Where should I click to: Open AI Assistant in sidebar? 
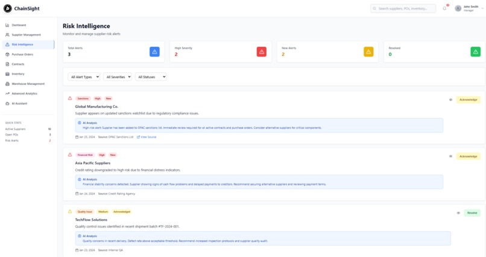(x=28, y=104)
